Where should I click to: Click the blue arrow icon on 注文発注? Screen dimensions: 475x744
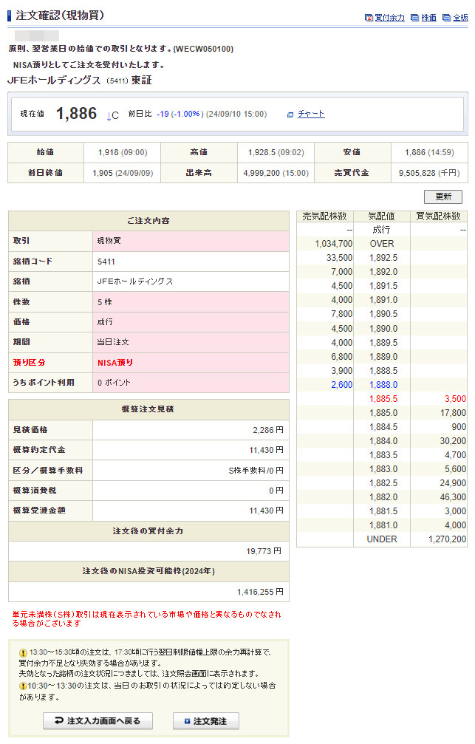(187, 721)
